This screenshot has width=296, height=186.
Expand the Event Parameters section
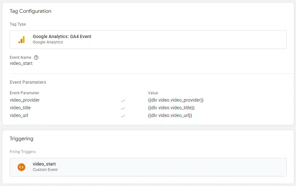[28, 82]
